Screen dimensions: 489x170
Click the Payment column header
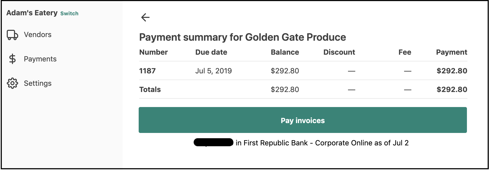click(x=452, y=52)
